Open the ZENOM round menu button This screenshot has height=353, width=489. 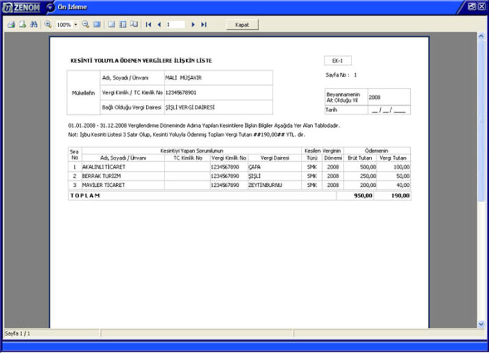(x=51, y=7)
